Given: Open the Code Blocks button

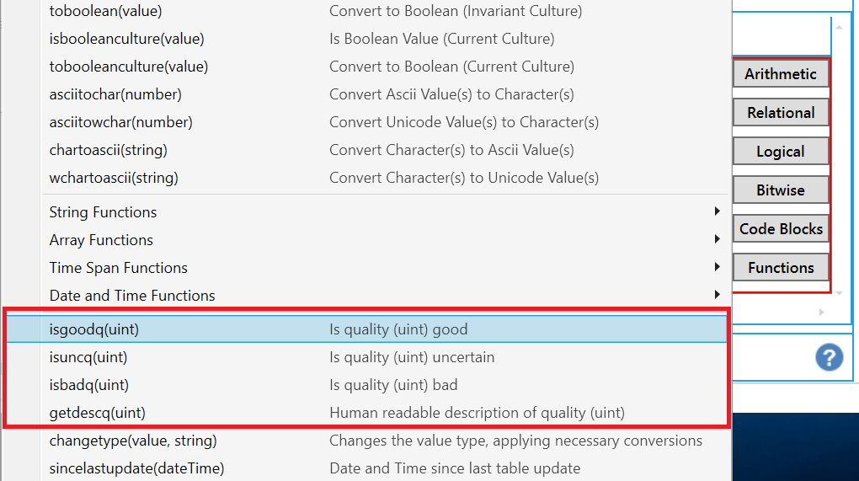Looking at the screenshot, I should pyautogui.click(x=781, y=229).
